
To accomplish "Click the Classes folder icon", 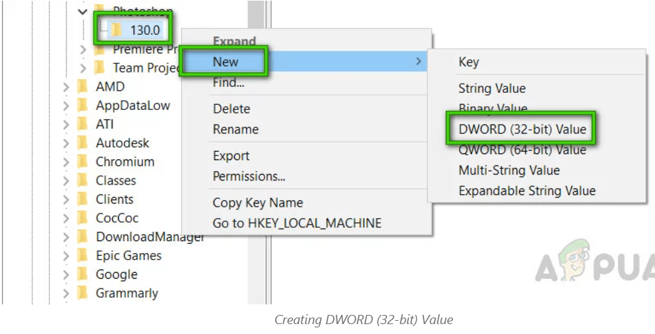I will point(82,180).
